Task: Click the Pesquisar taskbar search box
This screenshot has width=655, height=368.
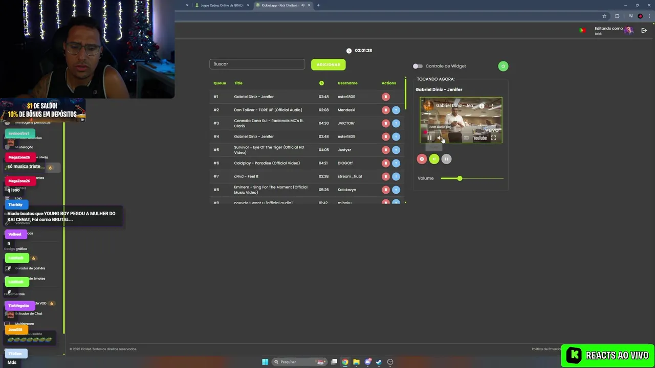Action: pos(299,362)
